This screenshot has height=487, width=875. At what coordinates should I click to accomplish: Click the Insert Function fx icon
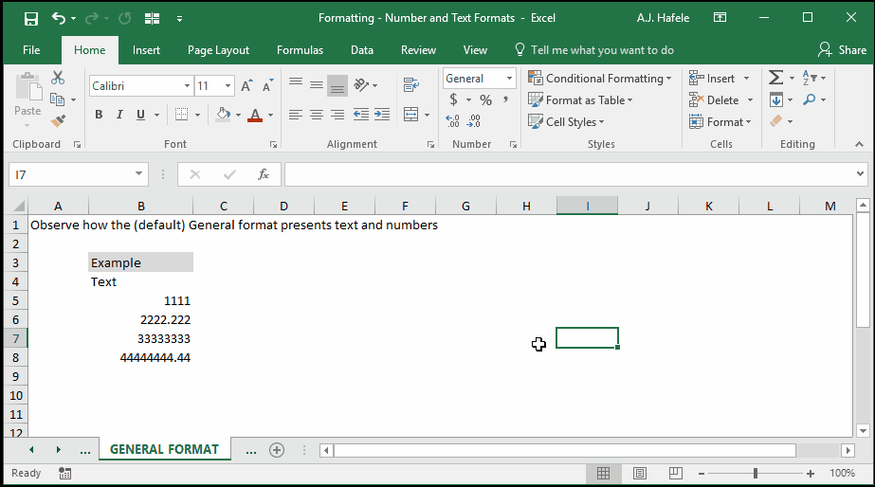(264, 174)
